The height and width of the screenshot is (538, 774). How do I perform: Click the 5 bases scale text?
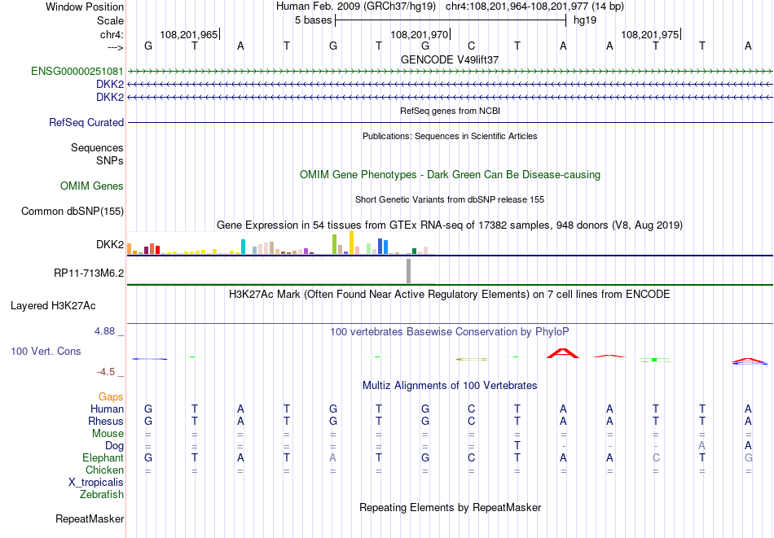[314, 20]
